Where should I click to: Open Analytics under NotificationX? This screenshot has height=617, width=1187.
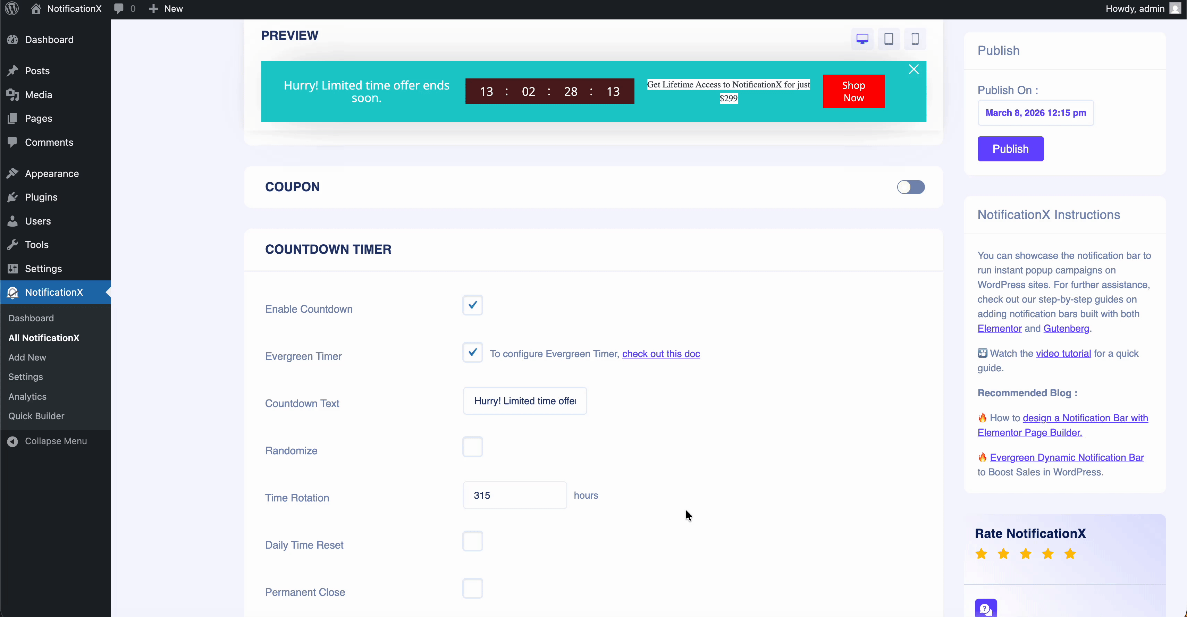(27, 396)
